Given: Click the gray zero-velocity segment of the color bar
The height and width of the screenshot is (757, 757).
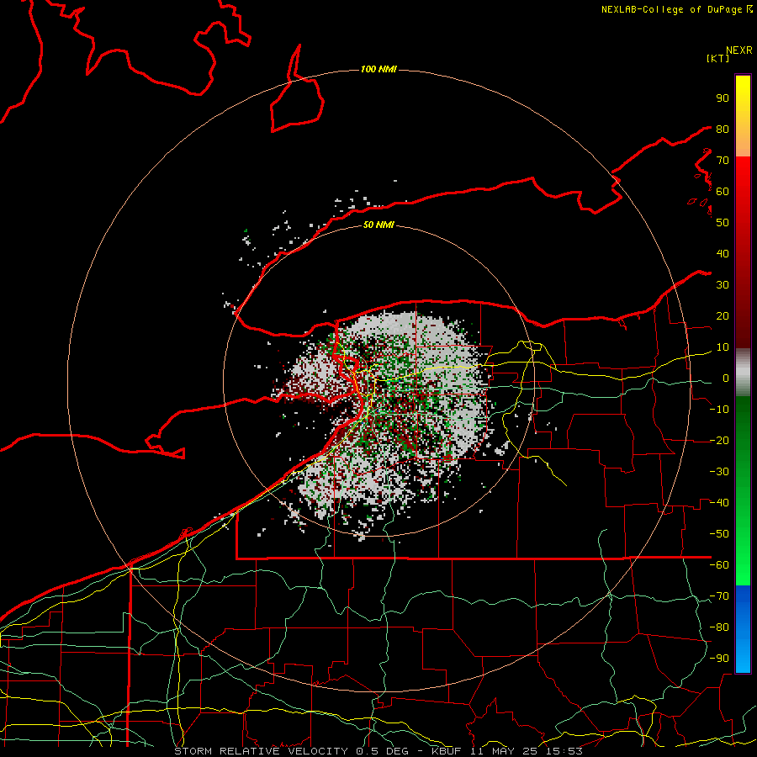Looking at the screenshot, I should pyautogui.click(x=743, y=373).
